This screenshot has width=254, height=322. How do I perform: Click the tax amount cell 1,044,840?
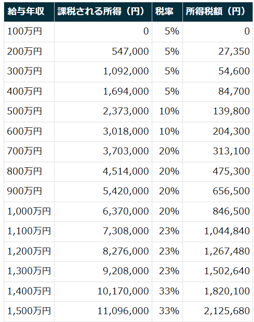click(x=217, y=231)
